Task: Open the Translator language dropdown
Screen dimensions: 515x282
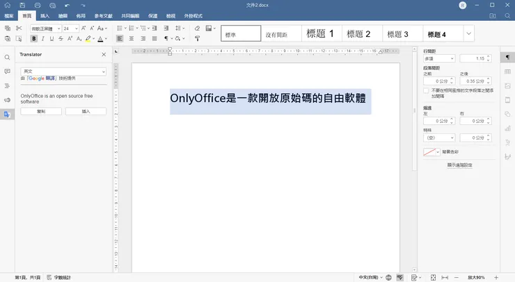Action: coord(63,72)
